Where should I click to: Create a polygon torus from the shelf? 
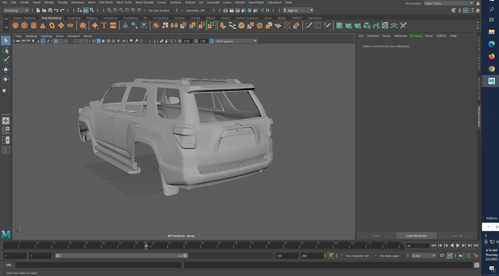[52, 26]
